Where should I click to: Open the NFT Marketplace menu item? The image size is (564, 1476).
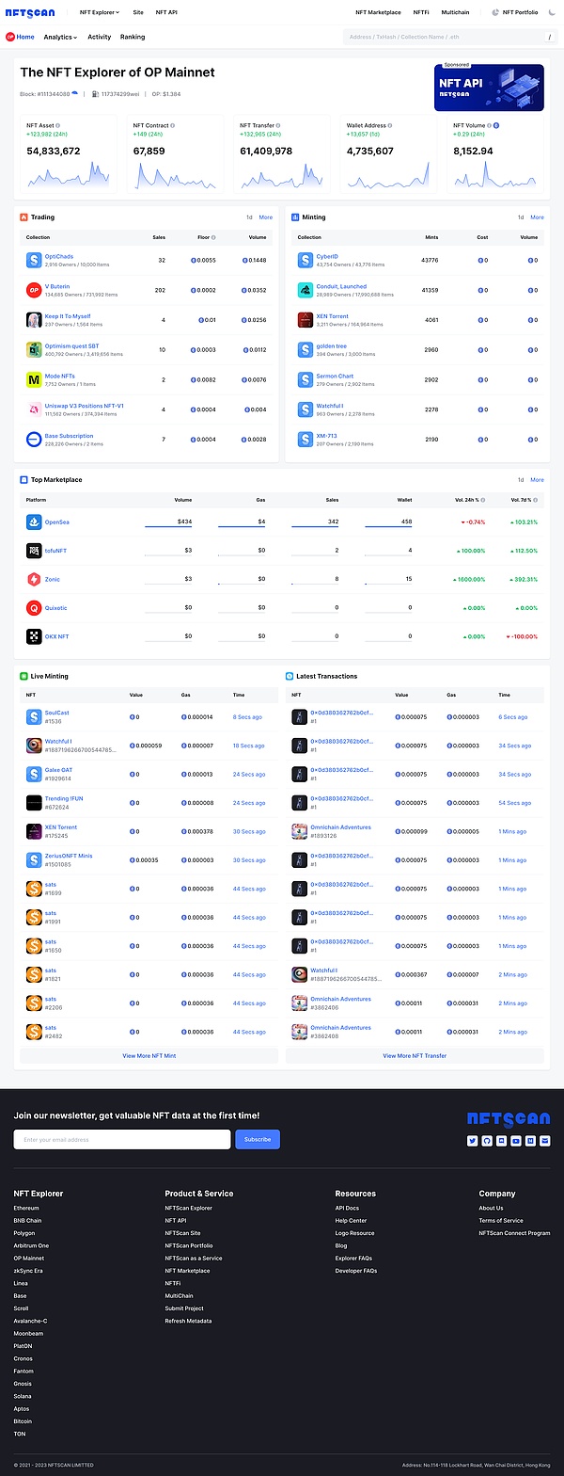(378, 12)
